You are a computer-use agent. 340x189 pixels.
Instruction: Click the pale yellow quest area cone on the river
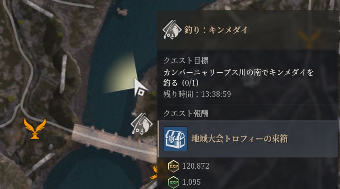121,73
